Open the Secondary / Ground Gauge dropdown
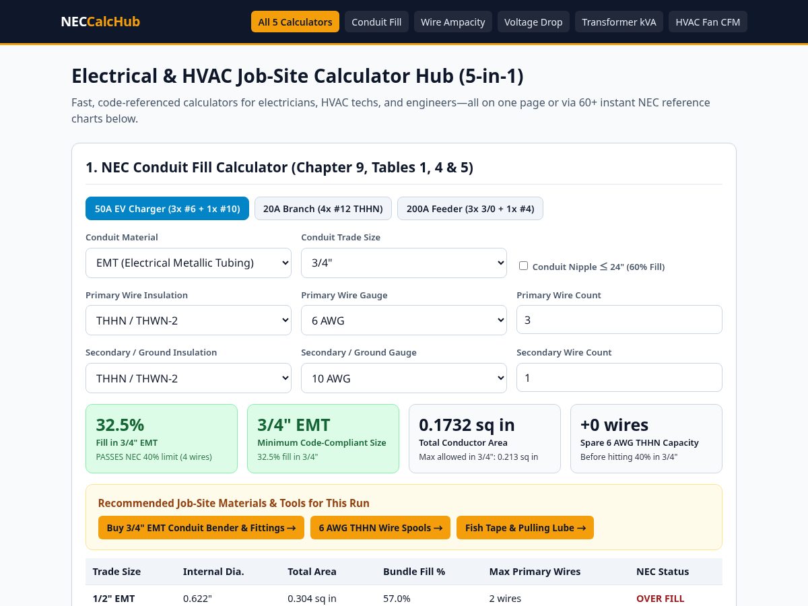This screenshot has width=808, height=606. pyautogui.click(x=404, y=378)
